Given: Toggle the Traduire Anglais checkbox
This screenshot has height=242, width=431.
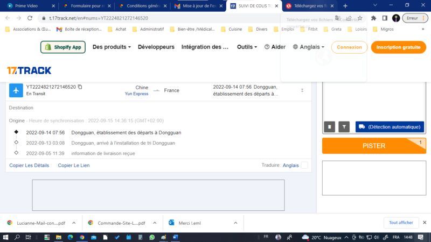Looking at the screenshot, I should coord(304,165).
